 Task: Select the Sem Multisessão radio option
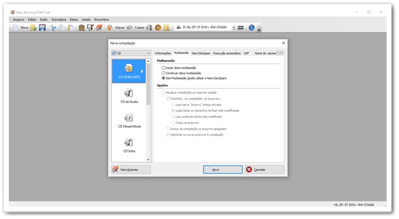click(163, 78)
